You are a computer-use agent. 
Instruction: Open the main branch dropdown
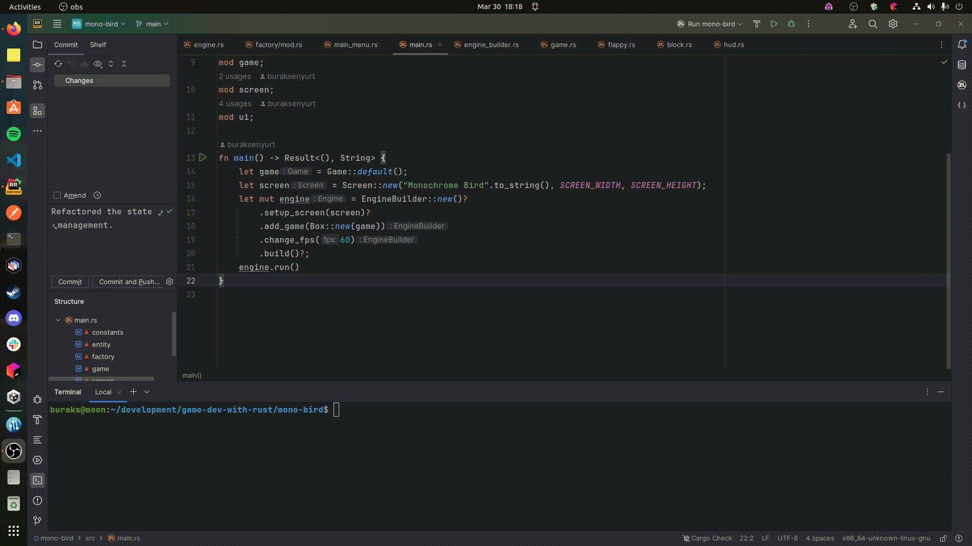click(x=152, y=24)
